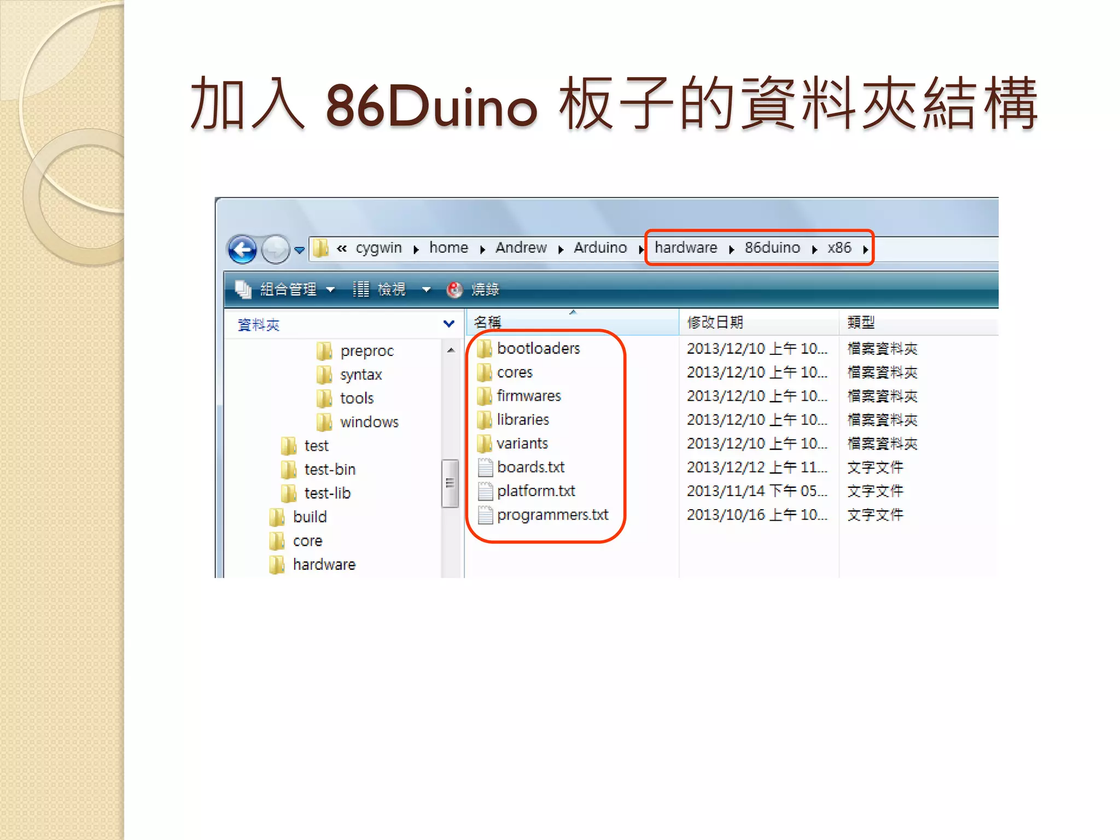Viewport: 1120px width, 840px height.
Task: Select test folder in the tree
Action: [x=316, y=446]
